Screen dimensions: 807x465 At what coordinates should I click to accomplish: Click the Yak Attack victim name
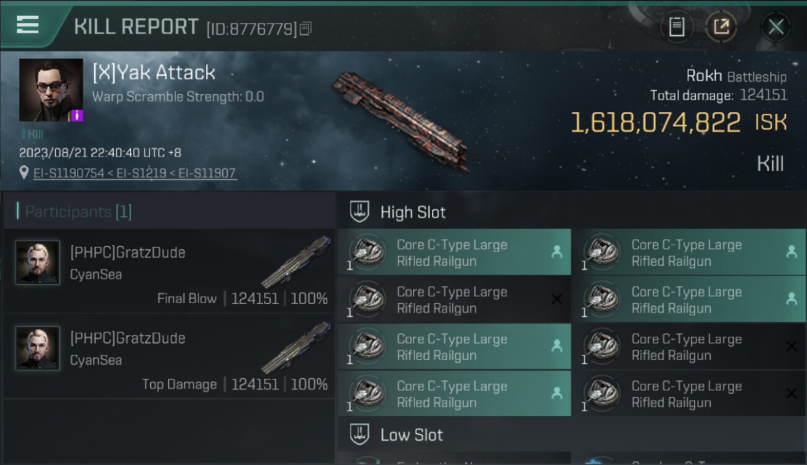pyautogui.click(x=154, y=73)
